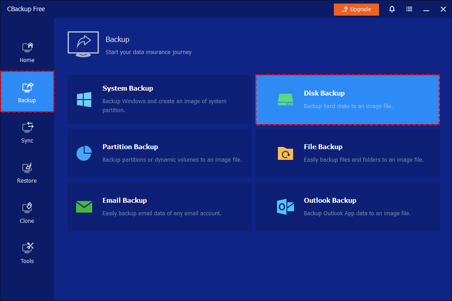Click the File Backup folder icon
Screen dimensions: 452x301
coord(285,153)
